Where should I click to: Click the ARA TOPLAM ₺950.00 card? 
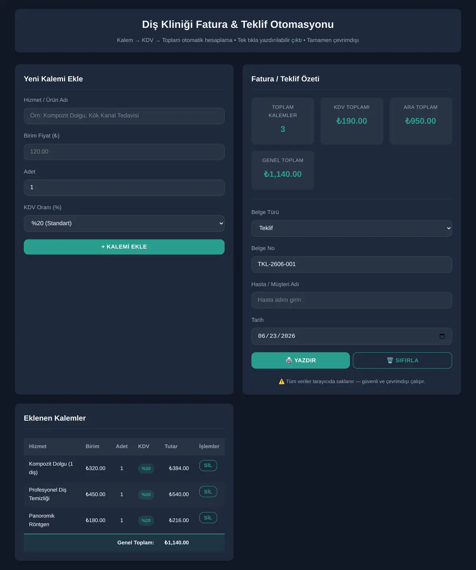(420, 121)
